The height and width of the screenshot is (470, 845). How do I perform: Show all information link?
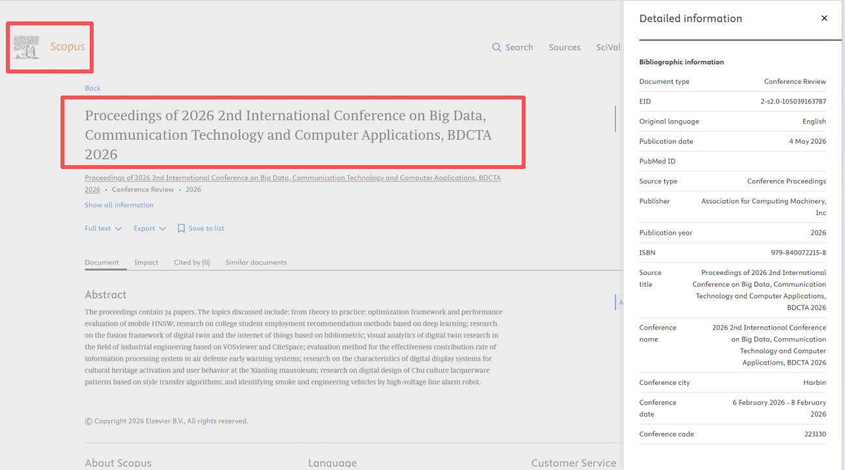tap(119, 205)
